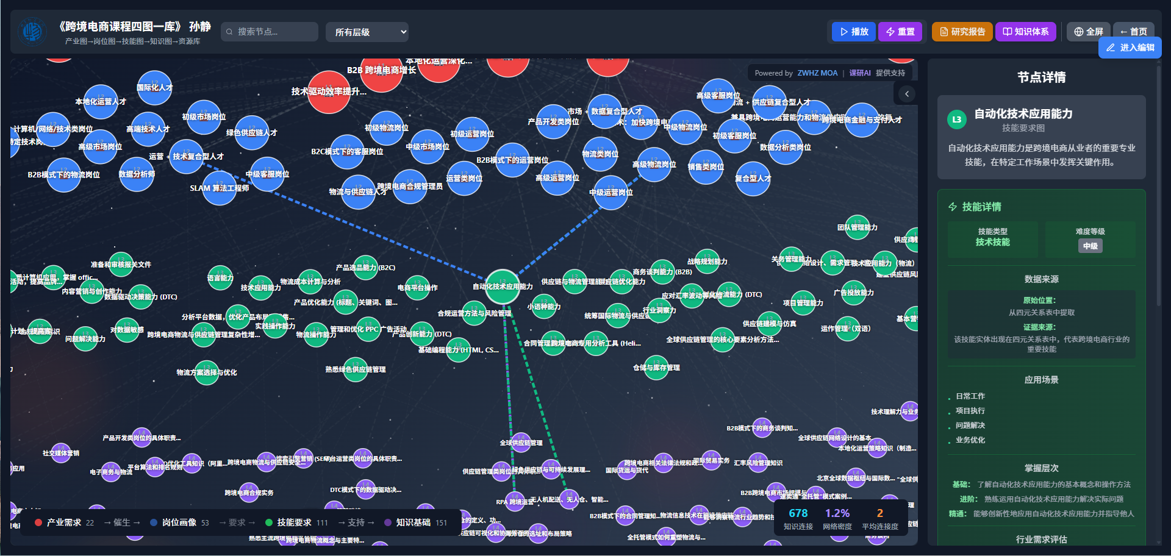Go back to 首页 home
Screen dimensions: 1171x556
pos(1133,32)
